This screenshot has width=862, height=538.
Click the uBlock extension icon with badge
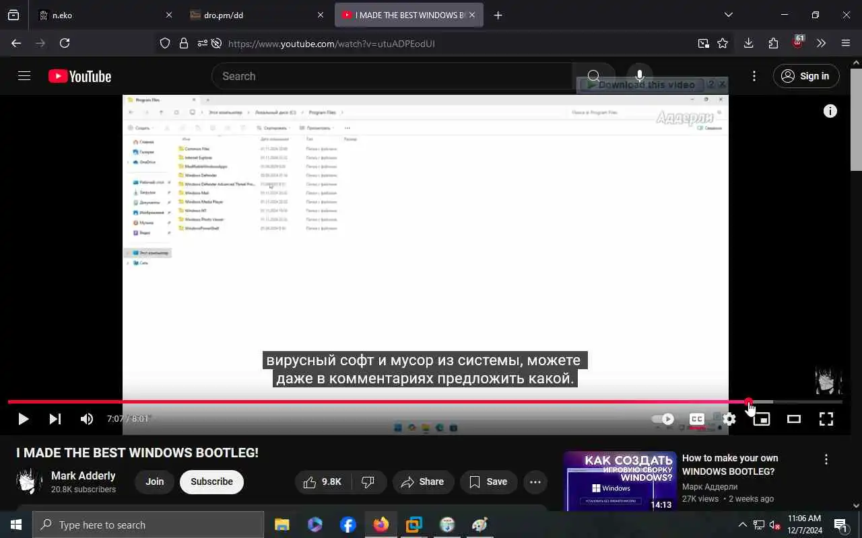pos(798,42)
